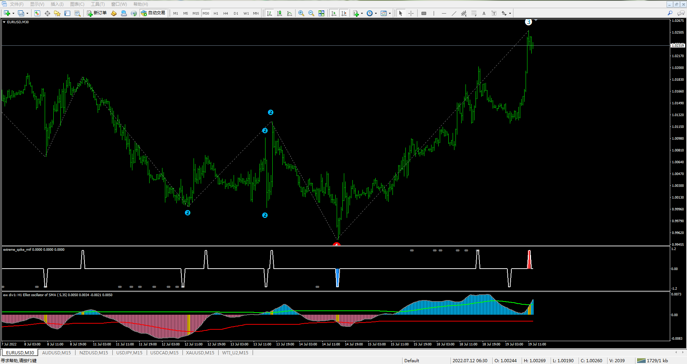This screenshot has width=687, height=364.
Task: Toggle the 自动交易 auto trading button
Action: 154,13
